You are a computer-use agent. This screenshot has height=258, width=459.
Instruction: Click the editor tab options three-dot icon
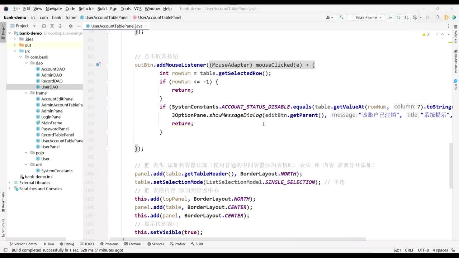pos(449,26)
